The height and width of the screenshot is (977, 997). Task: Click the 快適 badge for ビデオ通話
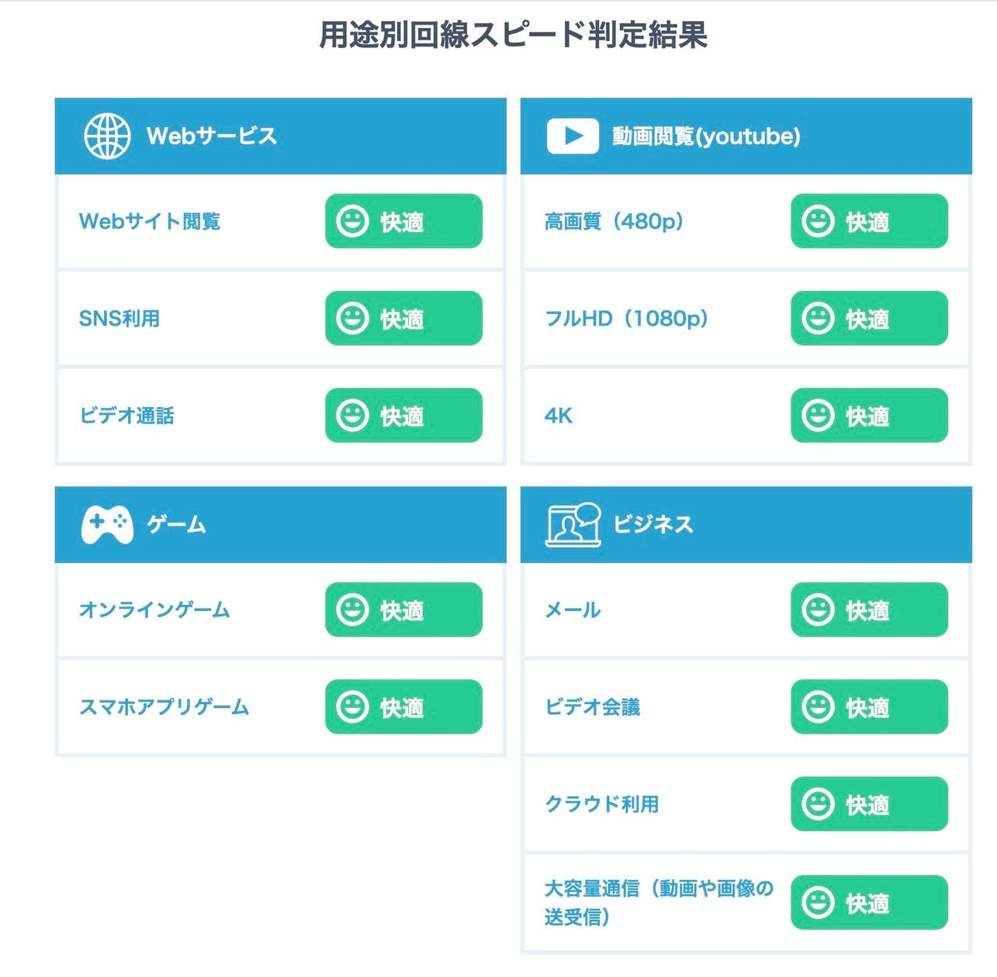[x=402, y=416]
